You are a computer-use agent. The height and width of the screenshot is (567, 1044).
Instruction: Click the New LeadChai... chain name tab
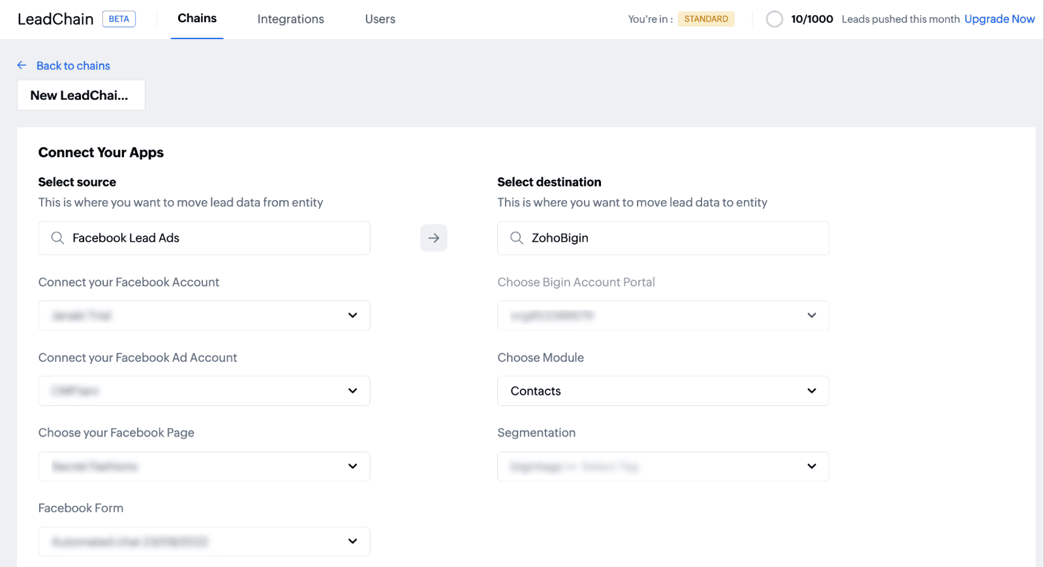[x=81, y=95]
